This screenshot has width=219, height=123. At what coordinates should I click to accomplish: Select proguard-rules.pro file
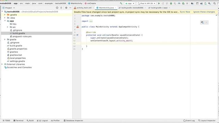click(22, 37)
